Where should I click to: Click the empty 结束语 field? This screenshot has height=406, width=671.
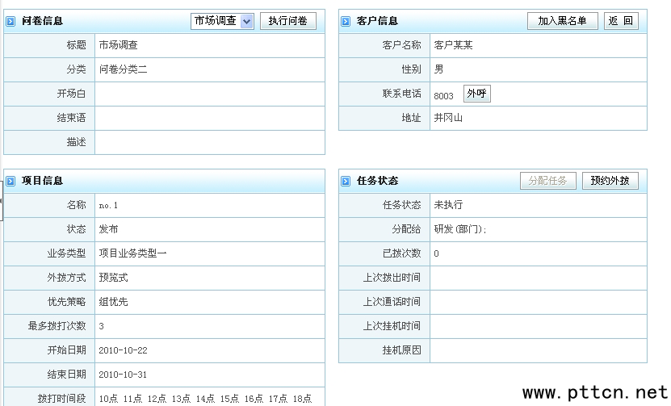210,118
